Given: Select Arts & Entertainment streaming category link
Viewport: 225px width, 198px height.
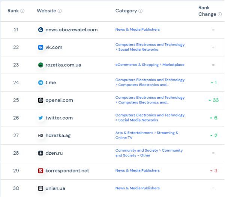Looking at the screenshot, I should tap(147, 135).
